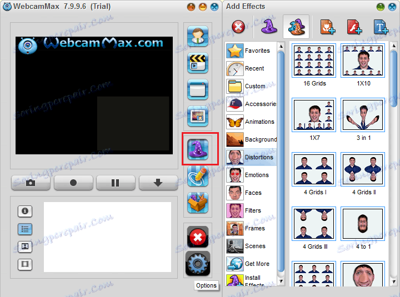Open the effects box package icon
The height and width of the screenshot is (297, 400).
click(x=198, y=203)
